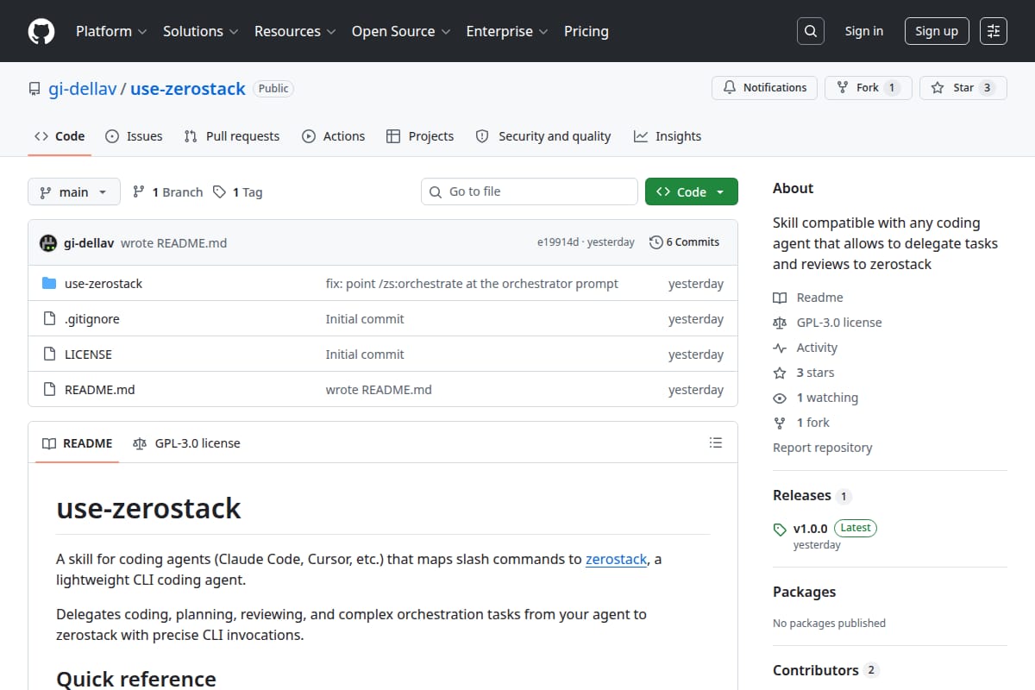
Task: Open the Pricing page
Action: click(x=586, y=31)
